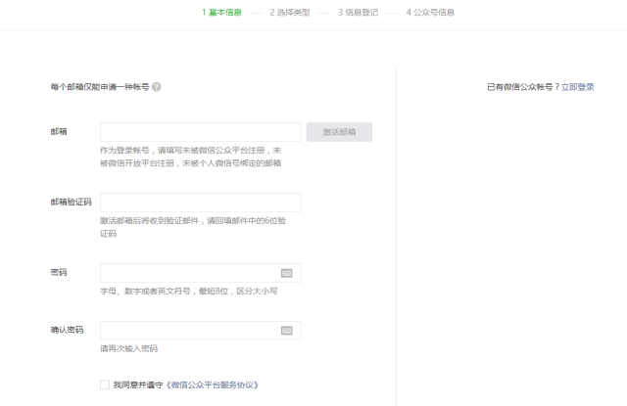Image resolution: width=627 pixels, height=406 pixels.
Task: Click the keyboard icon in the 确认密码 field
Action: 287,331
